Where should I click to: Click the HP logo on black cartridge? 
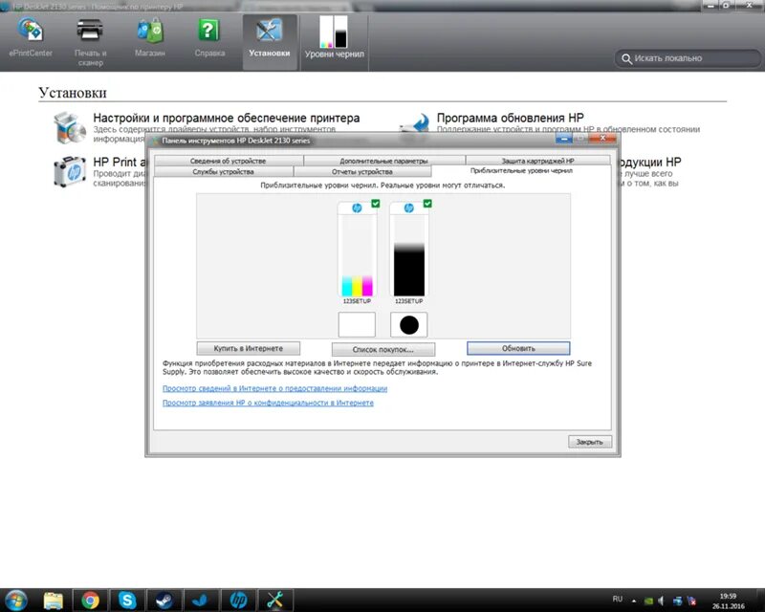pyautogui.click(x=409, y=208)
